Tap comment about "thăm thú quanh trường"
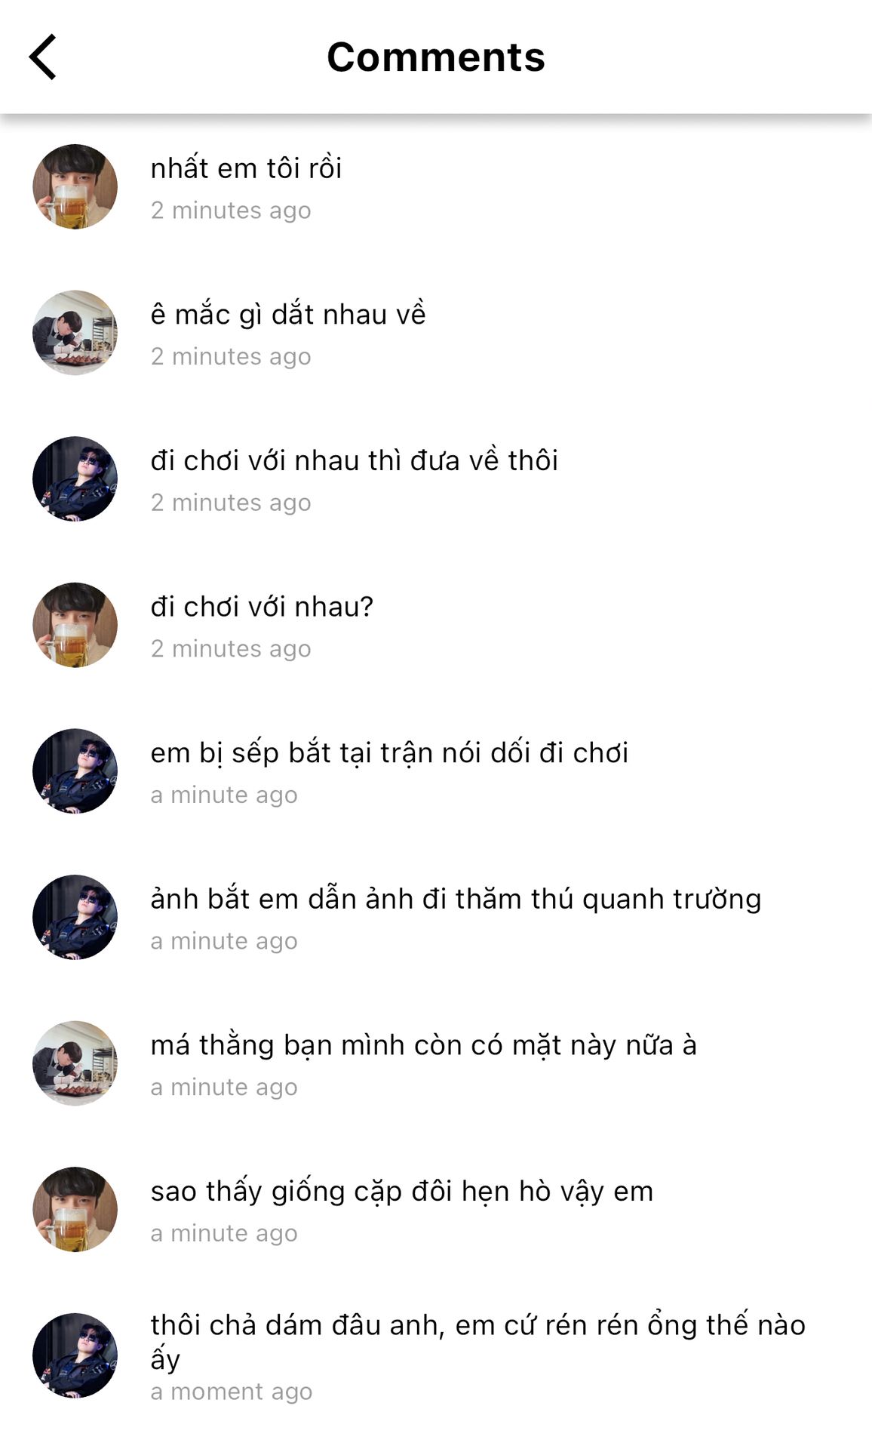 pos(456,899)
